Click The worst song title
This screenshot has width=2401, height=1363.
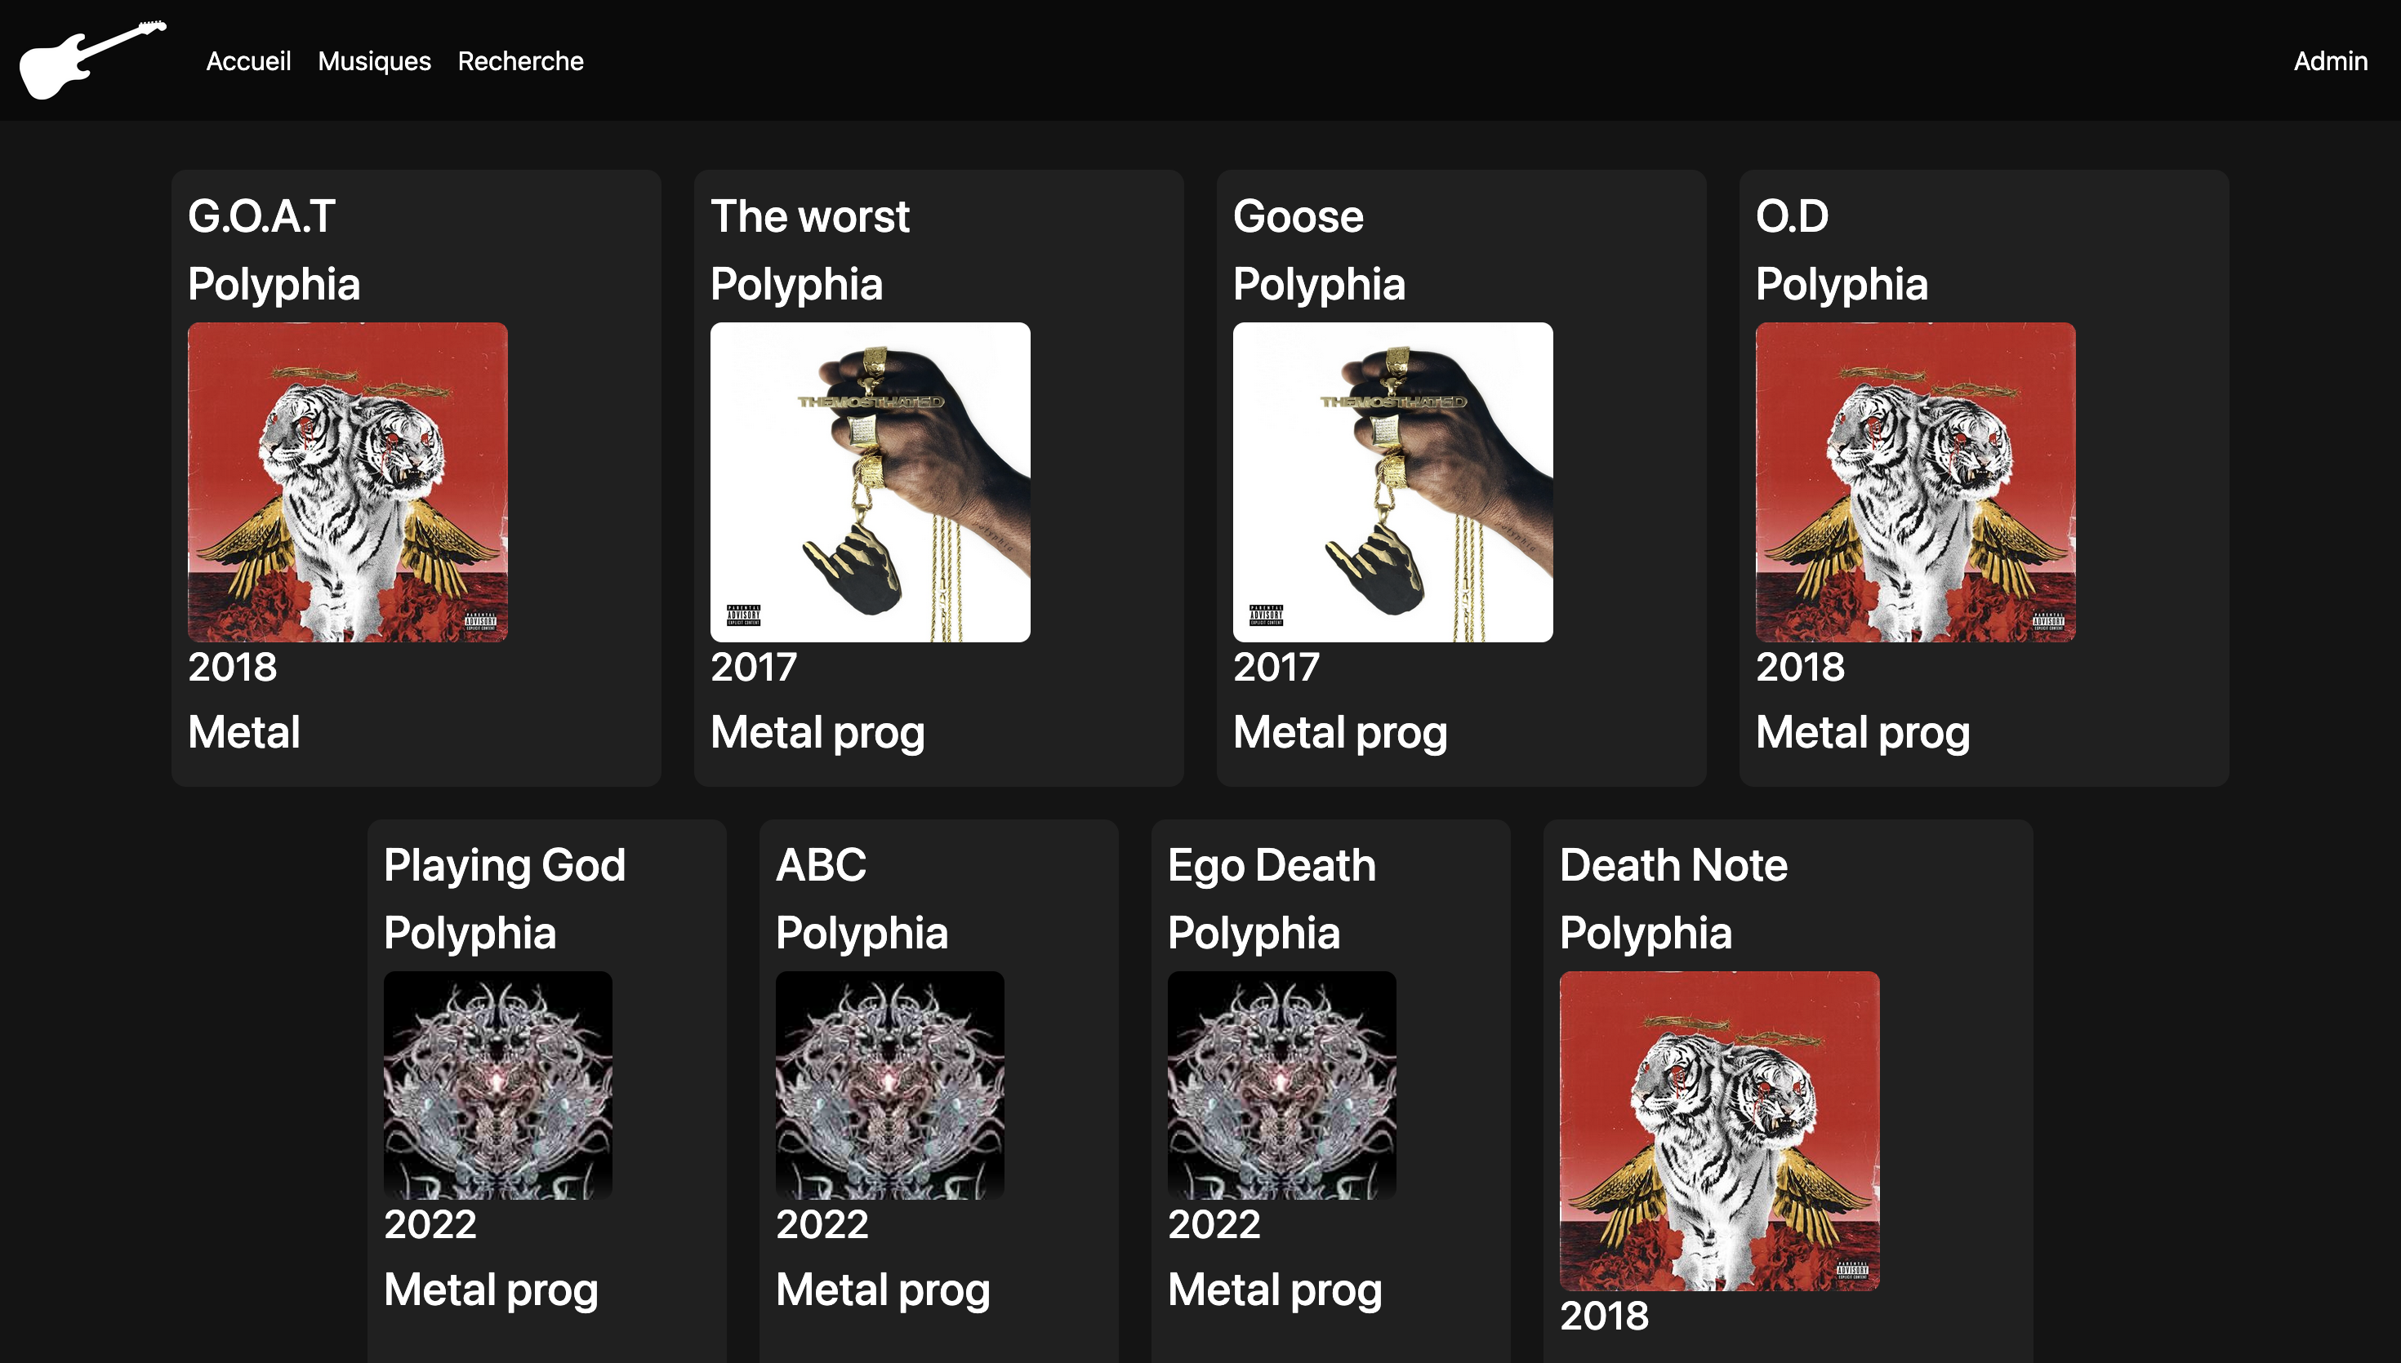tap(810, 216)
